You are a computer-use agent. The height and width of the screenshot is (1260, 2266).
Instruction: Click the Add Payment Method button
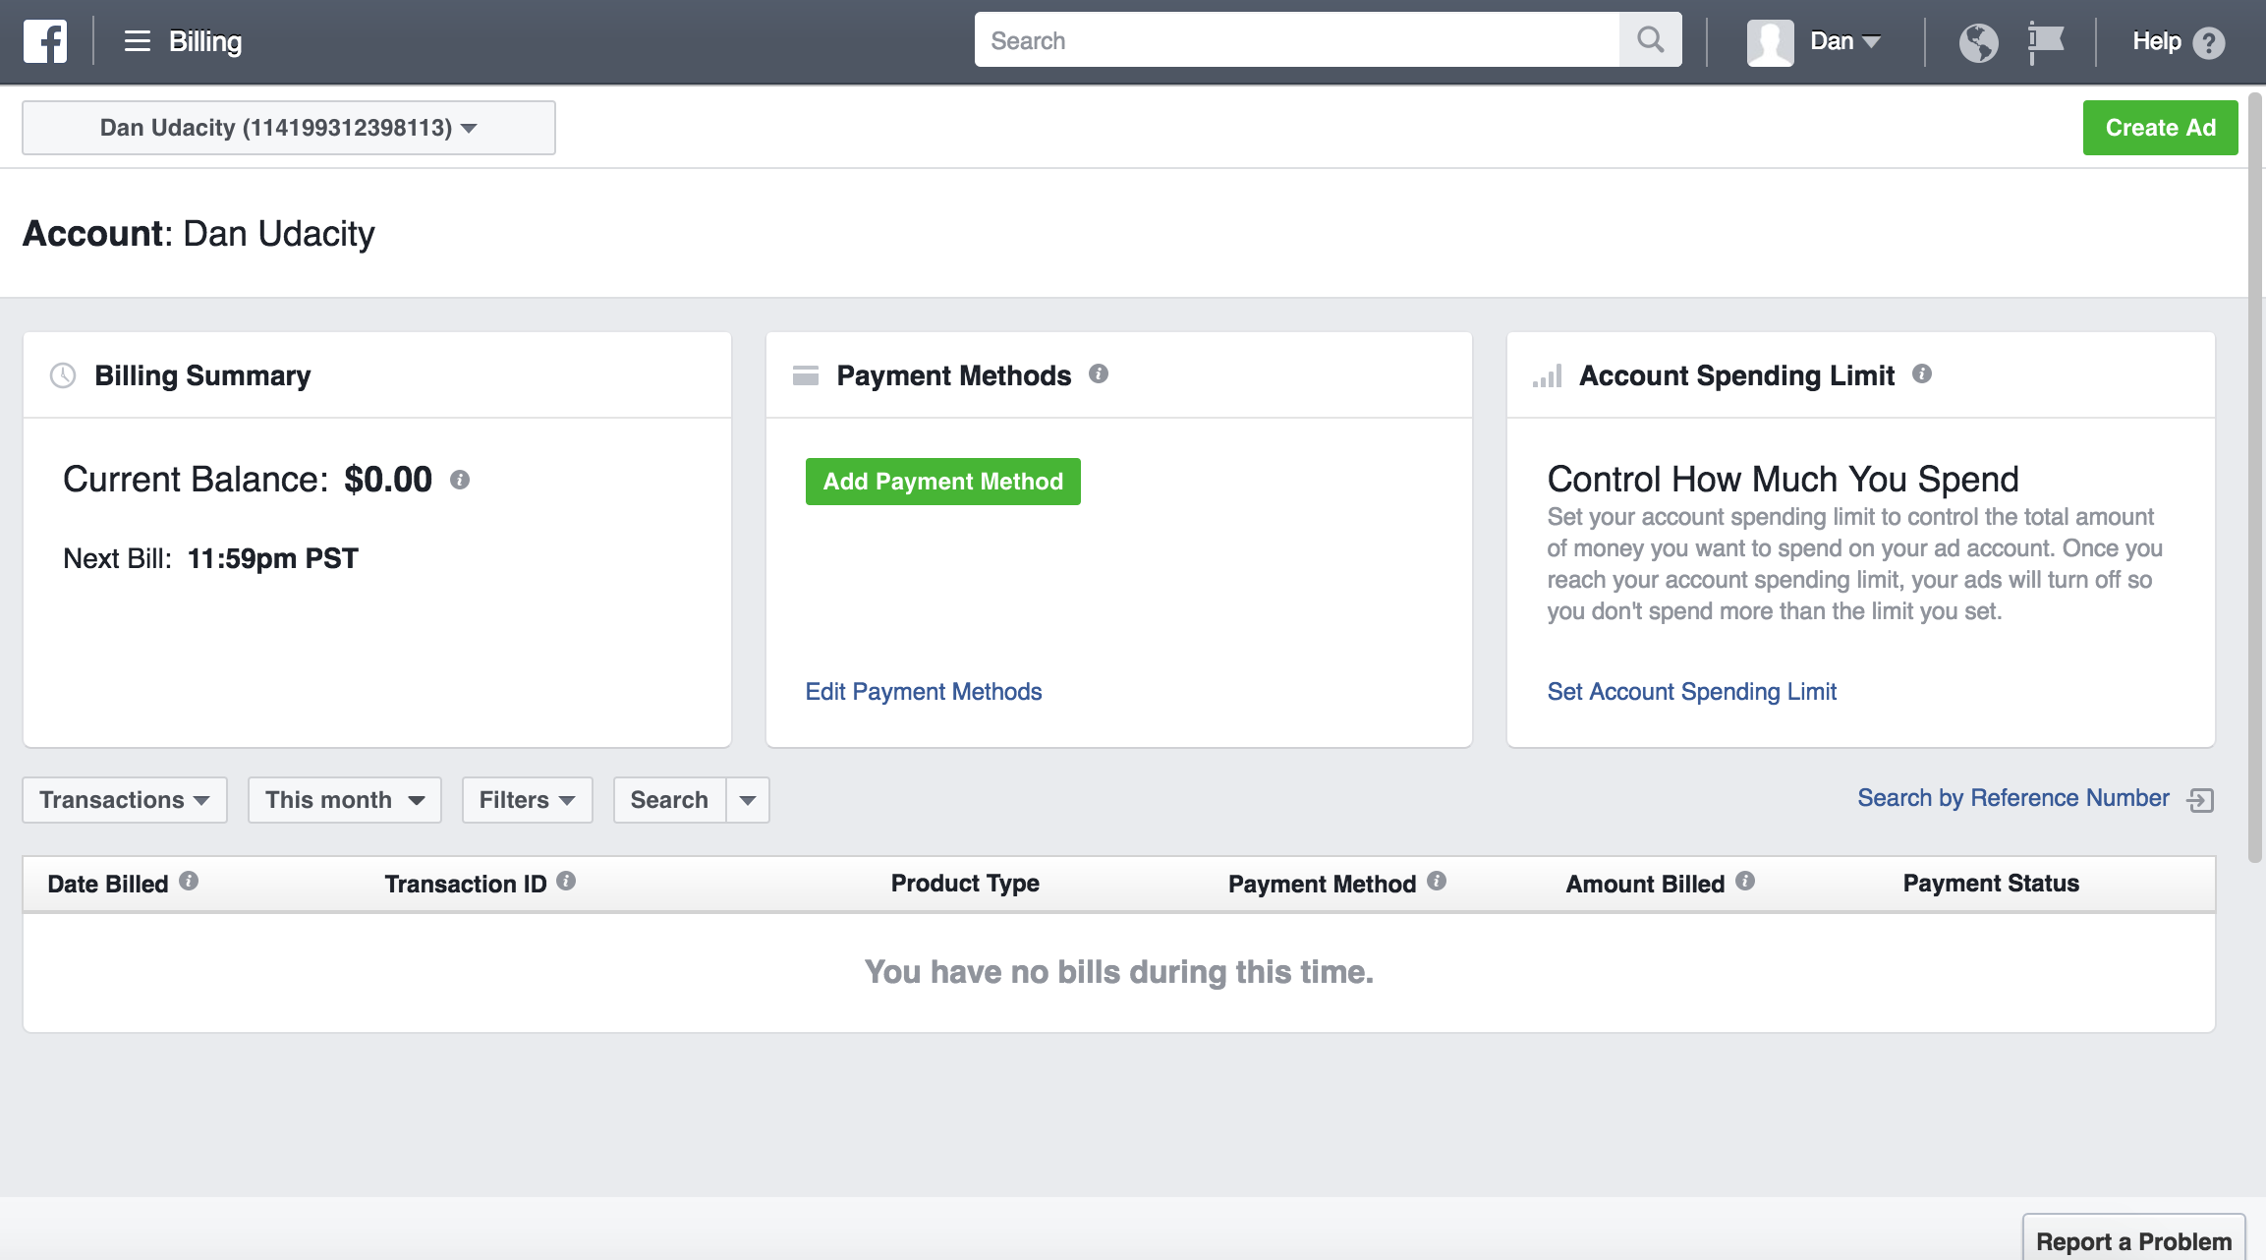pos(942,482)
